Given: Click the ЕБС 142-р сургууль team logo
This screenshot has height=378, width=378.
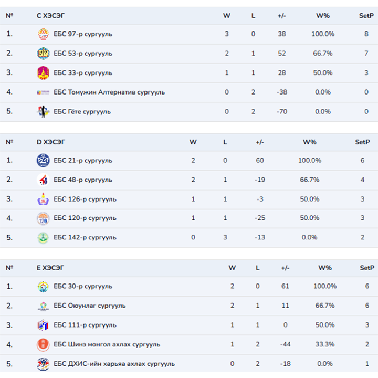Looking at the screenshot, I should pos(43,237).
